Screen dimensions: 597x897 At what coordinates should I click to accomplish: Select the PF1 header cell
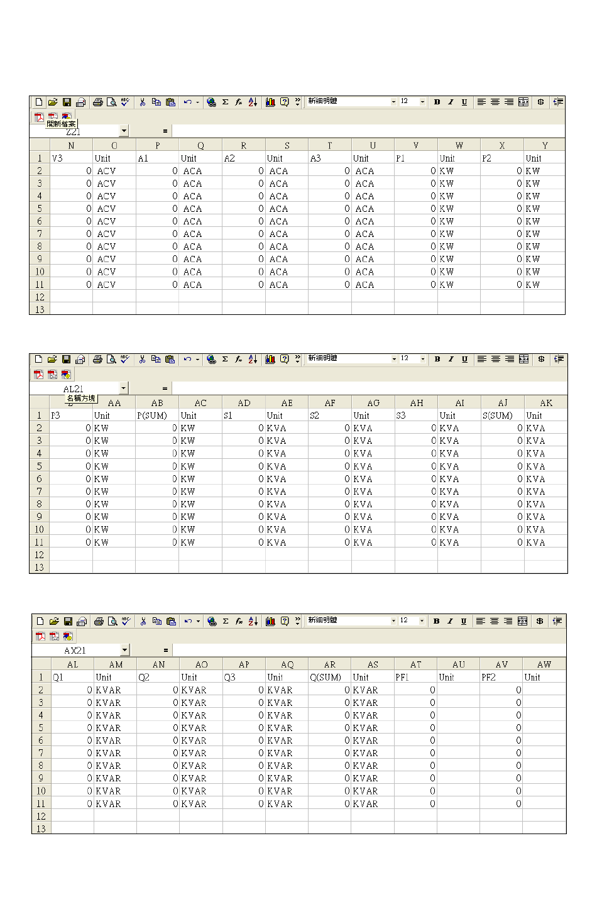tap(415, 677)
